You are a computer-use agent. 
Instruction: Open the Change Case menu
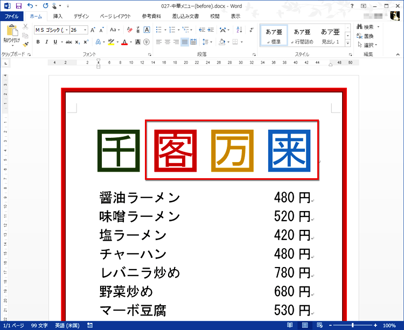[x=115, y=30]
